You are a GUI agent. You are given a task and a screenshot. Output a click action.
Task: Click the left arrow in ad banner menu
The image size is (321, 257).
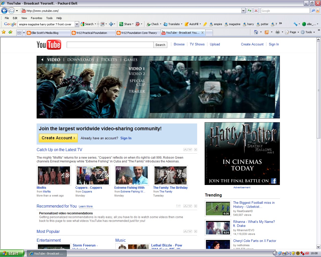(42, 59)
